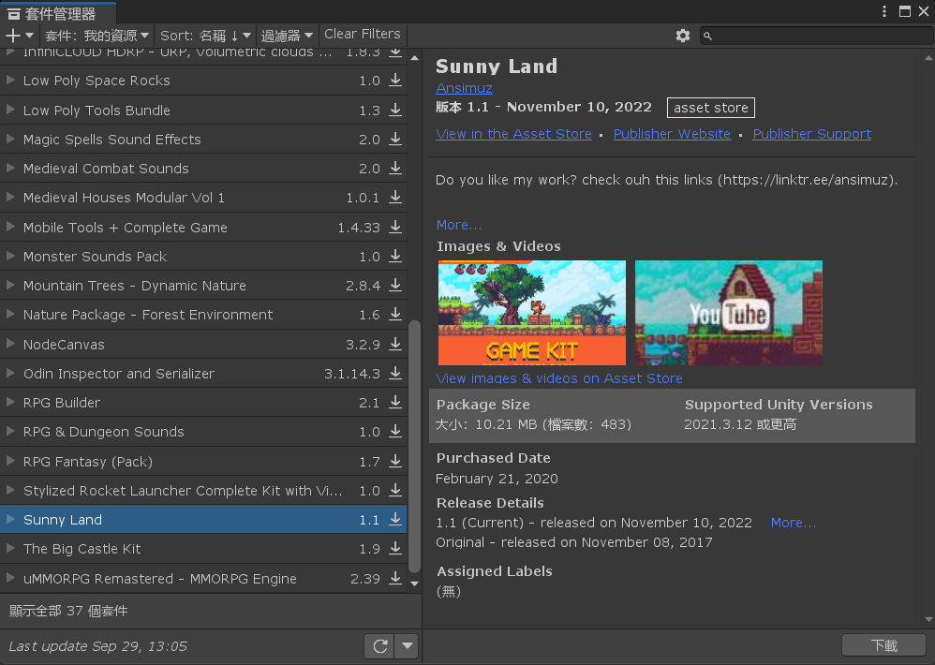Click the download icon for uMMORPG Remastered
This screenshot has height=665, width=935.
(x=395, y=578)
